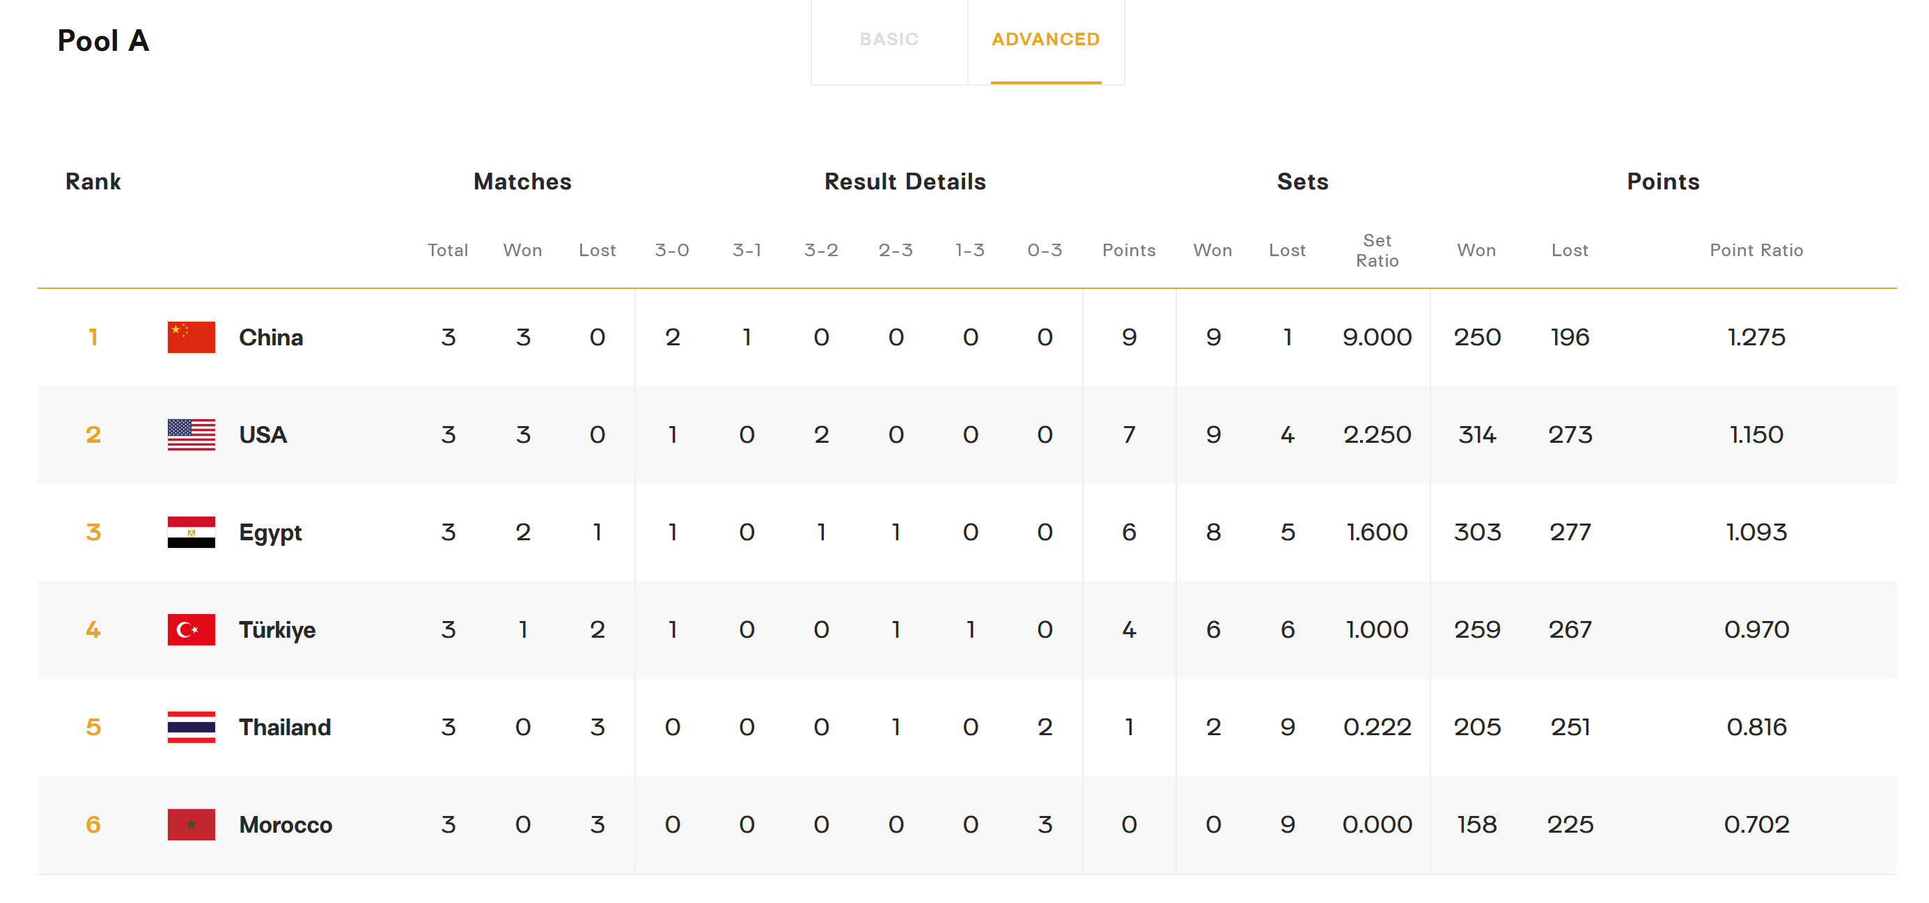Click the Set Ratio column header

pos(1376,250)
